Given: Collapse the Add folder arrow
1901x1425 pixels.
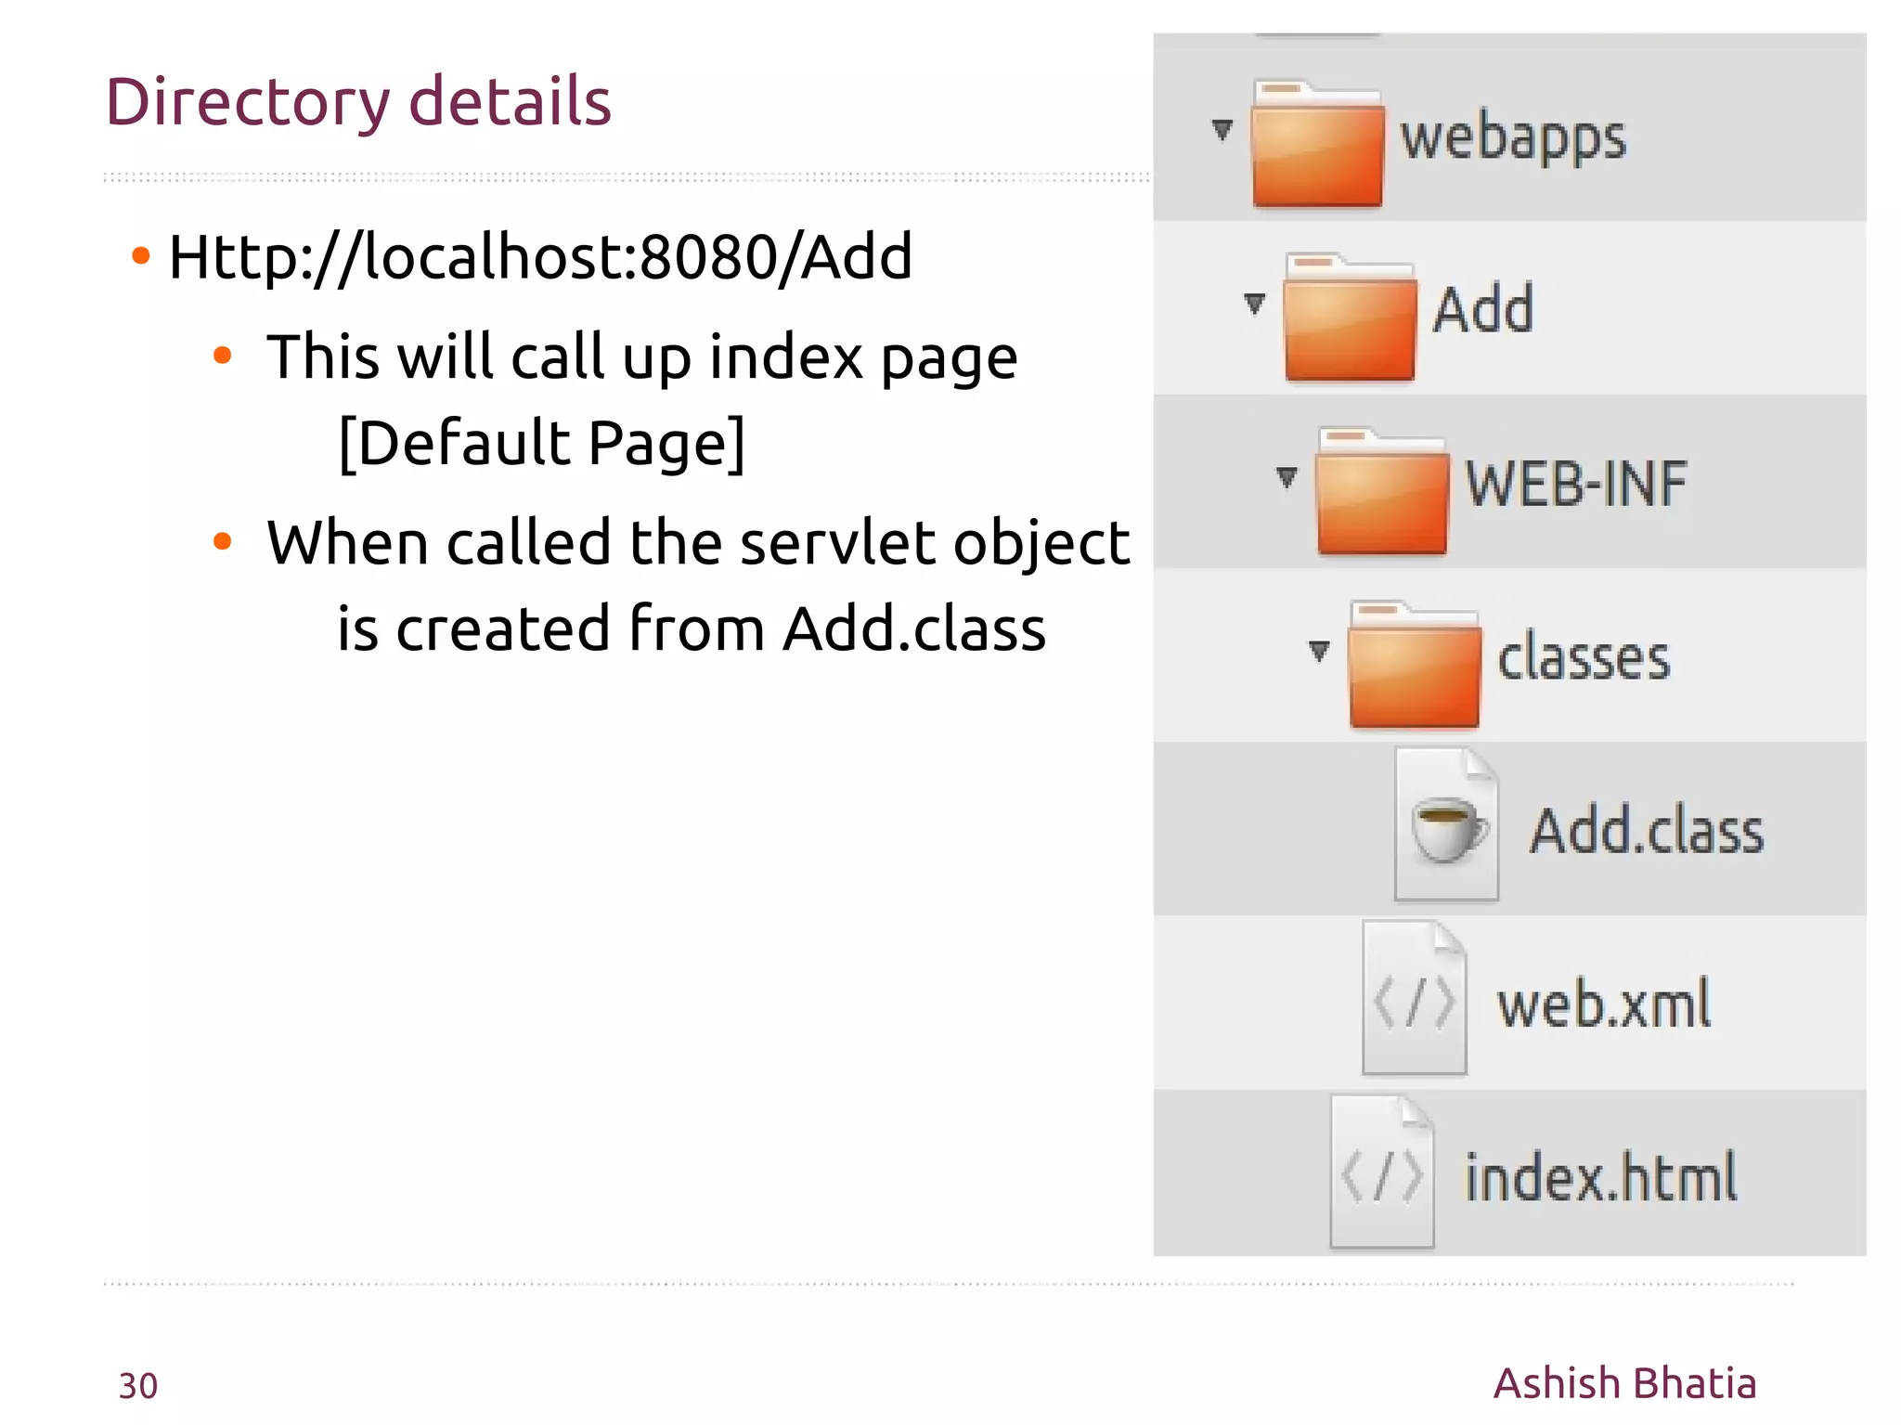Looking at the screenshot, I should click(x=1254, y=303).
